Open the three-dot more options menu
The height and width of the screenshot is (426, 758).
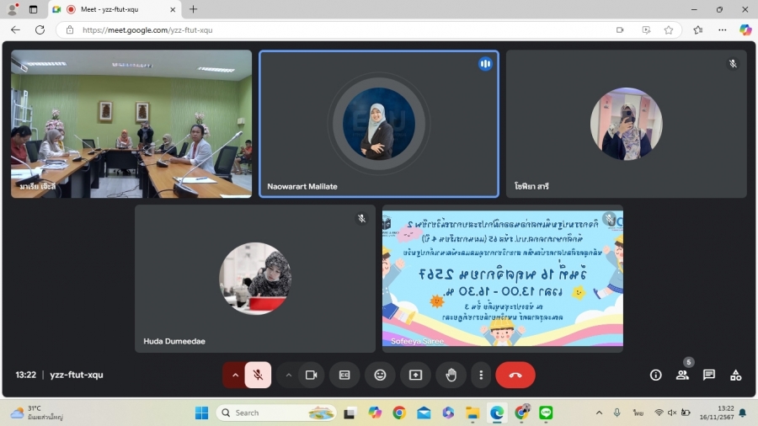[x=480, y=375]
